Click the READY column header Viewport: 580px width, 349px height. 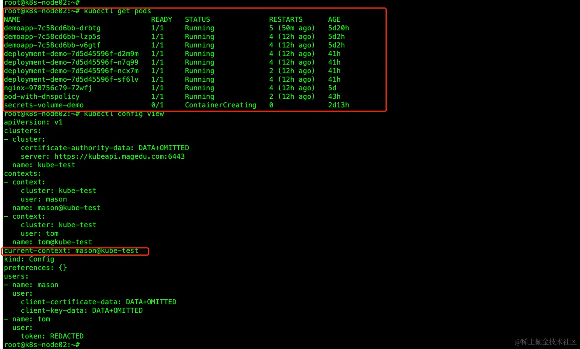click(x=161, y=19)
